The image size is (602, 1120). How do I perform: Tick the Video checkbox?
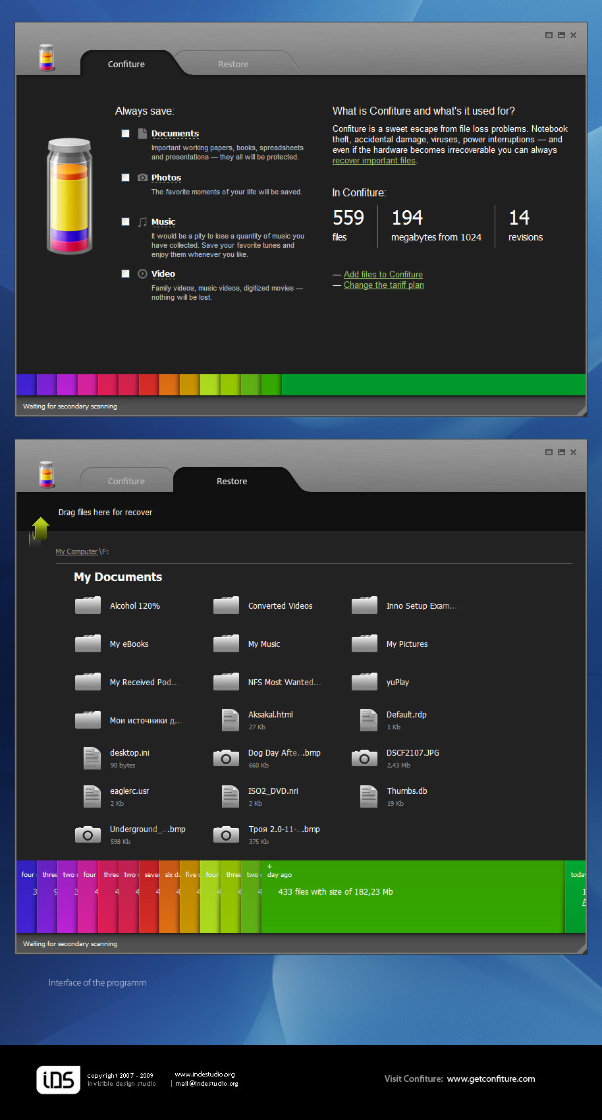(125, 274)
